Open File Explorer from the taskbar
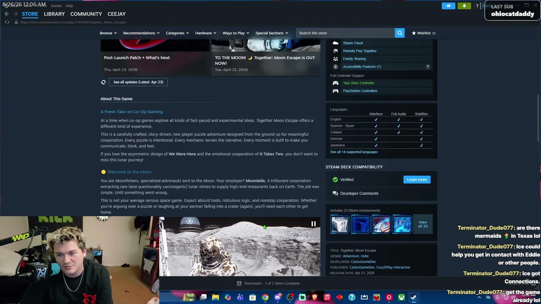The width and height of the screenshot is (541, 304). pyautogui.click(x=216, y=297)
